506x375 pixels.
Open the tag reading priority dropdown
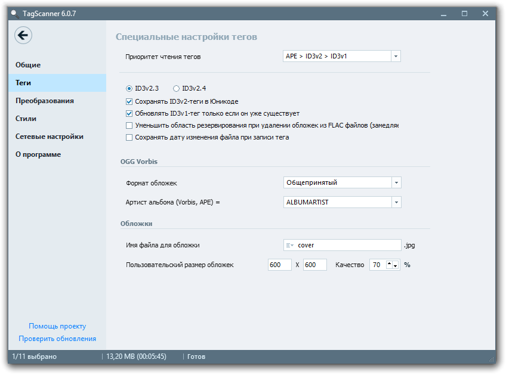pyautogui.click(x=396, y=56)
